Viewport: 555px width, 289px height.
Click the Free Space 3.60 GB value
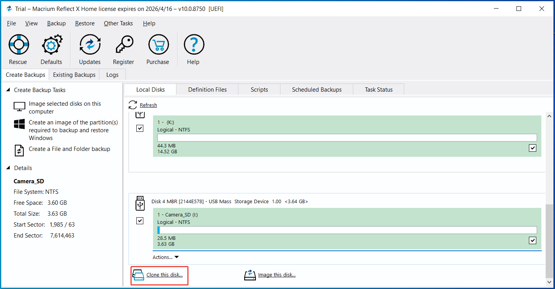click(x=57, y=203)
